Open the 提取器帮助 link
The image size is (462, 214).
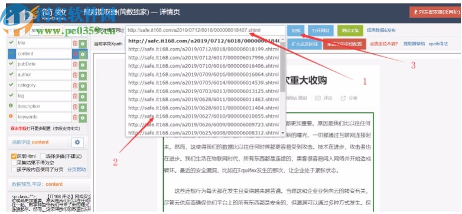tap(414, 44)
